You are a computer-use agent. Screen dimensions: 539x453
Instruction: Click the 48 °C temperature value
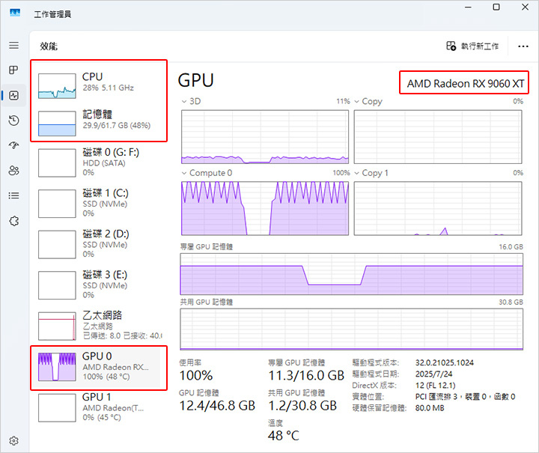pos(284,436)
